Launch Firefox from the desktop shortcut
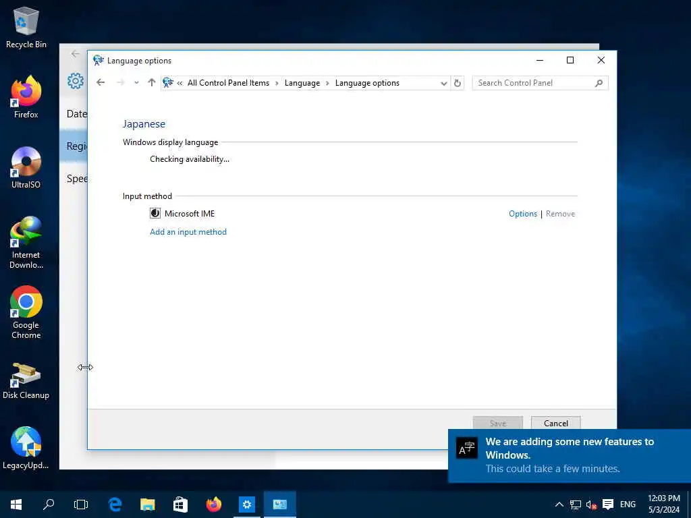 tap(26, 97)
